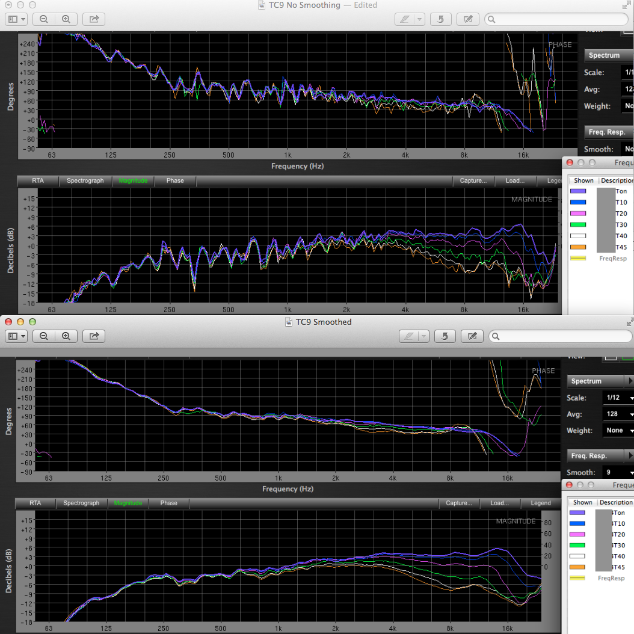Screen dimensions: 634x634
Task: Toggle orange T45 trace in lower legend
Action: (577, 567)
